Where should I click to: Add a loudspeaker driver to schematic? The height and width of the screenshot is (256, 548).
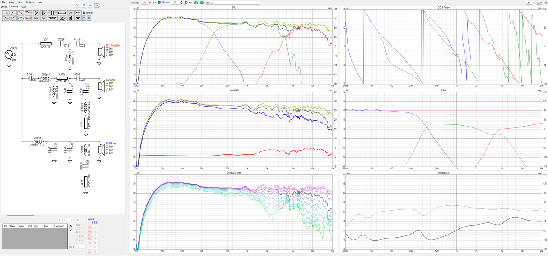tap(71, 18)
